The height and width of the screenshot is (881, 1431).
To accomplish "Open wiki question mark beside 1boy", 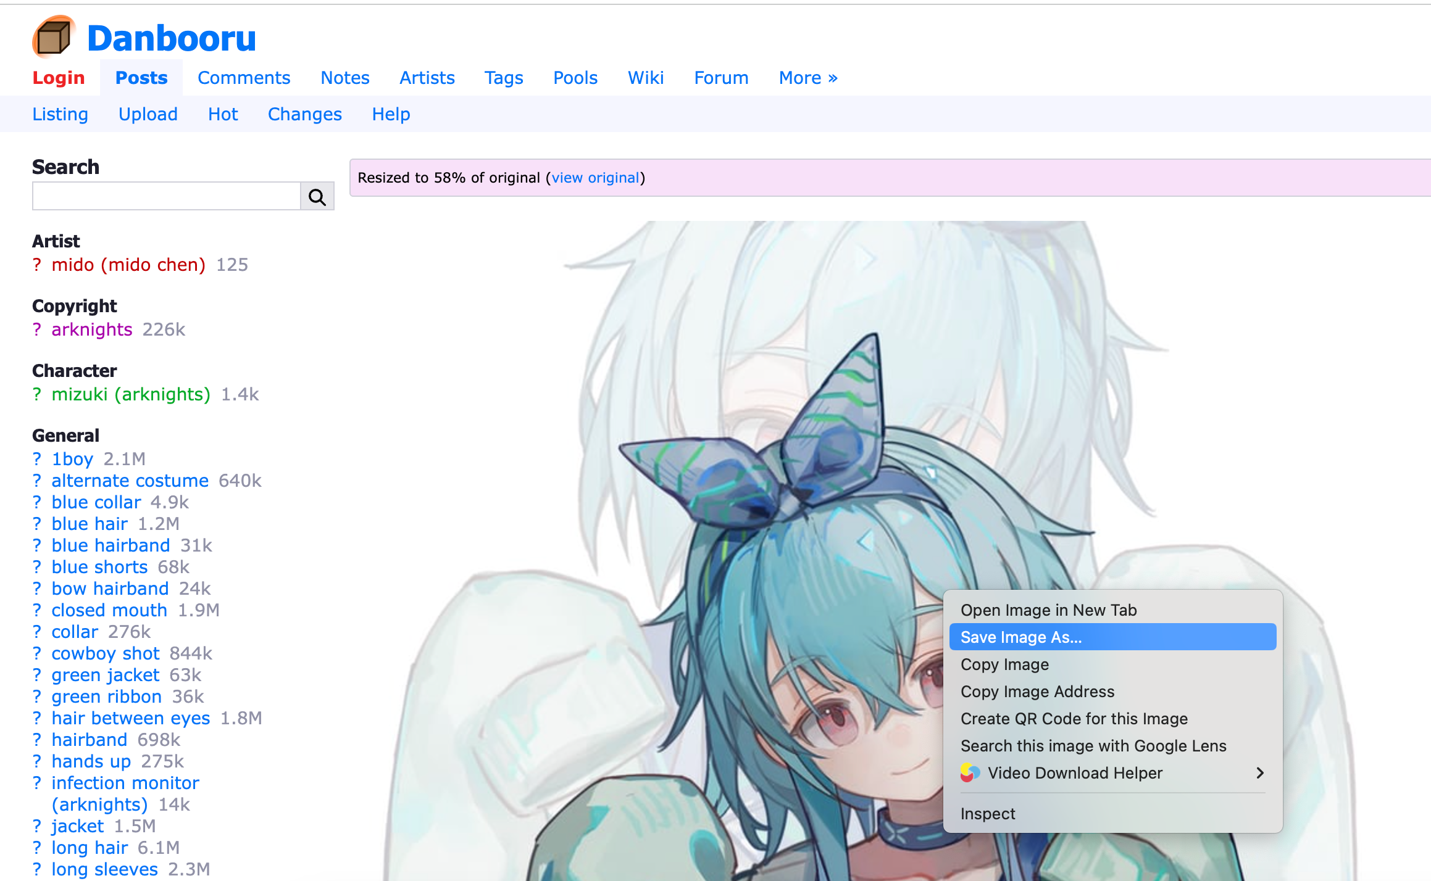I will coord(37,459).
